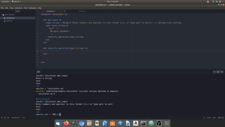Open the Atom application menu in top bar
This screenshot has height=127, width=225.
16,1
